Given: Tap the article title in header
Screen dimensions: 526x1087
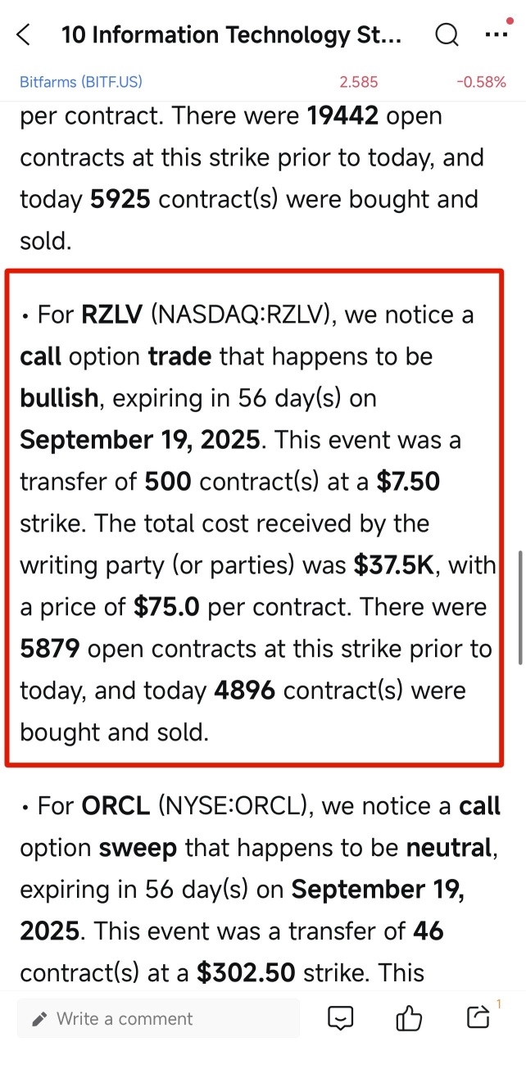Looking at the screenshot, I should [232, 35].
